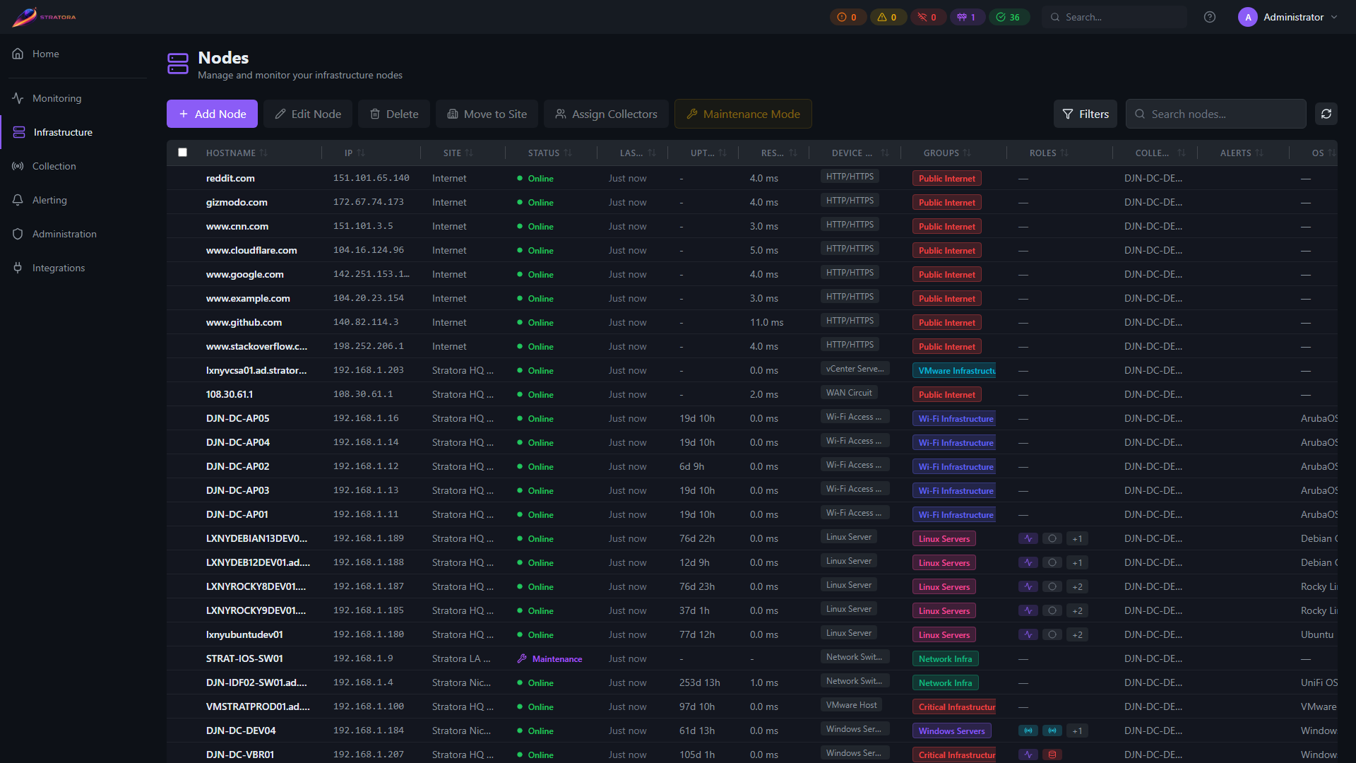Select the Infrastructure menu item
This screenshot has height=763, width=1356.
point(73,132)
